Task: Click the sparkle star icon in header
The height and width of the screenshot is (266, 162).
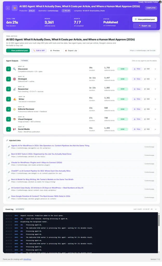Action: pos(15,8)
